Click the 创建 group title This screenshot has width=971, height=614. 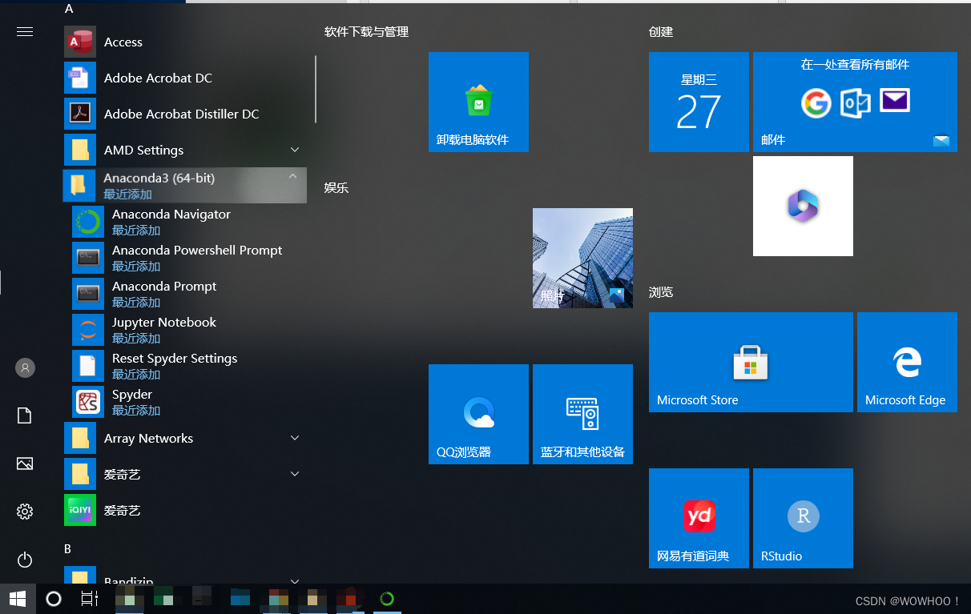661,32
